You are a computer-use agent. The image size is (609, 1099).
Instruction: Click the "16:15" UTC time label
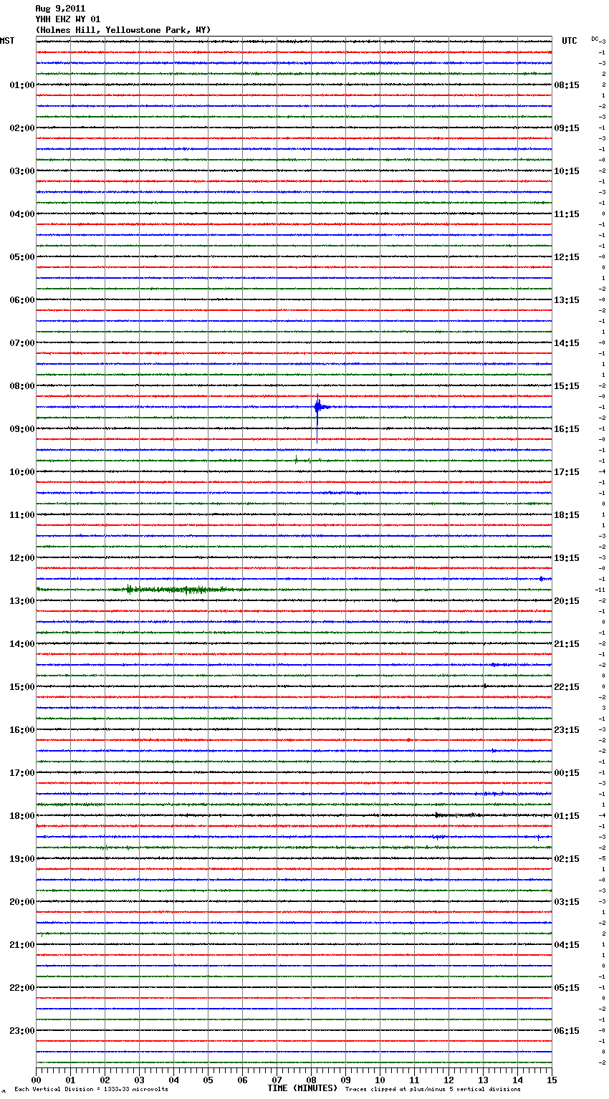pyautogui.click(x=567, y=429)
